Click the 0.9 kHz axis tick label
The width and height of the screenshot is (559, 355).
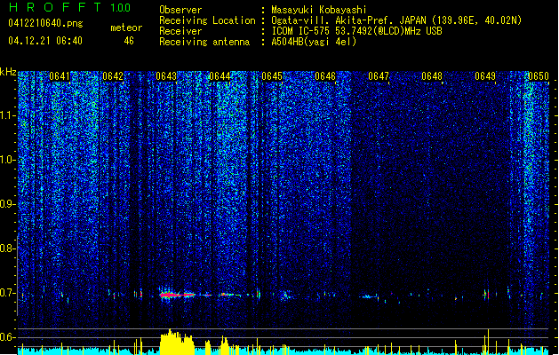pyautogui.click(x=8, y=204)
